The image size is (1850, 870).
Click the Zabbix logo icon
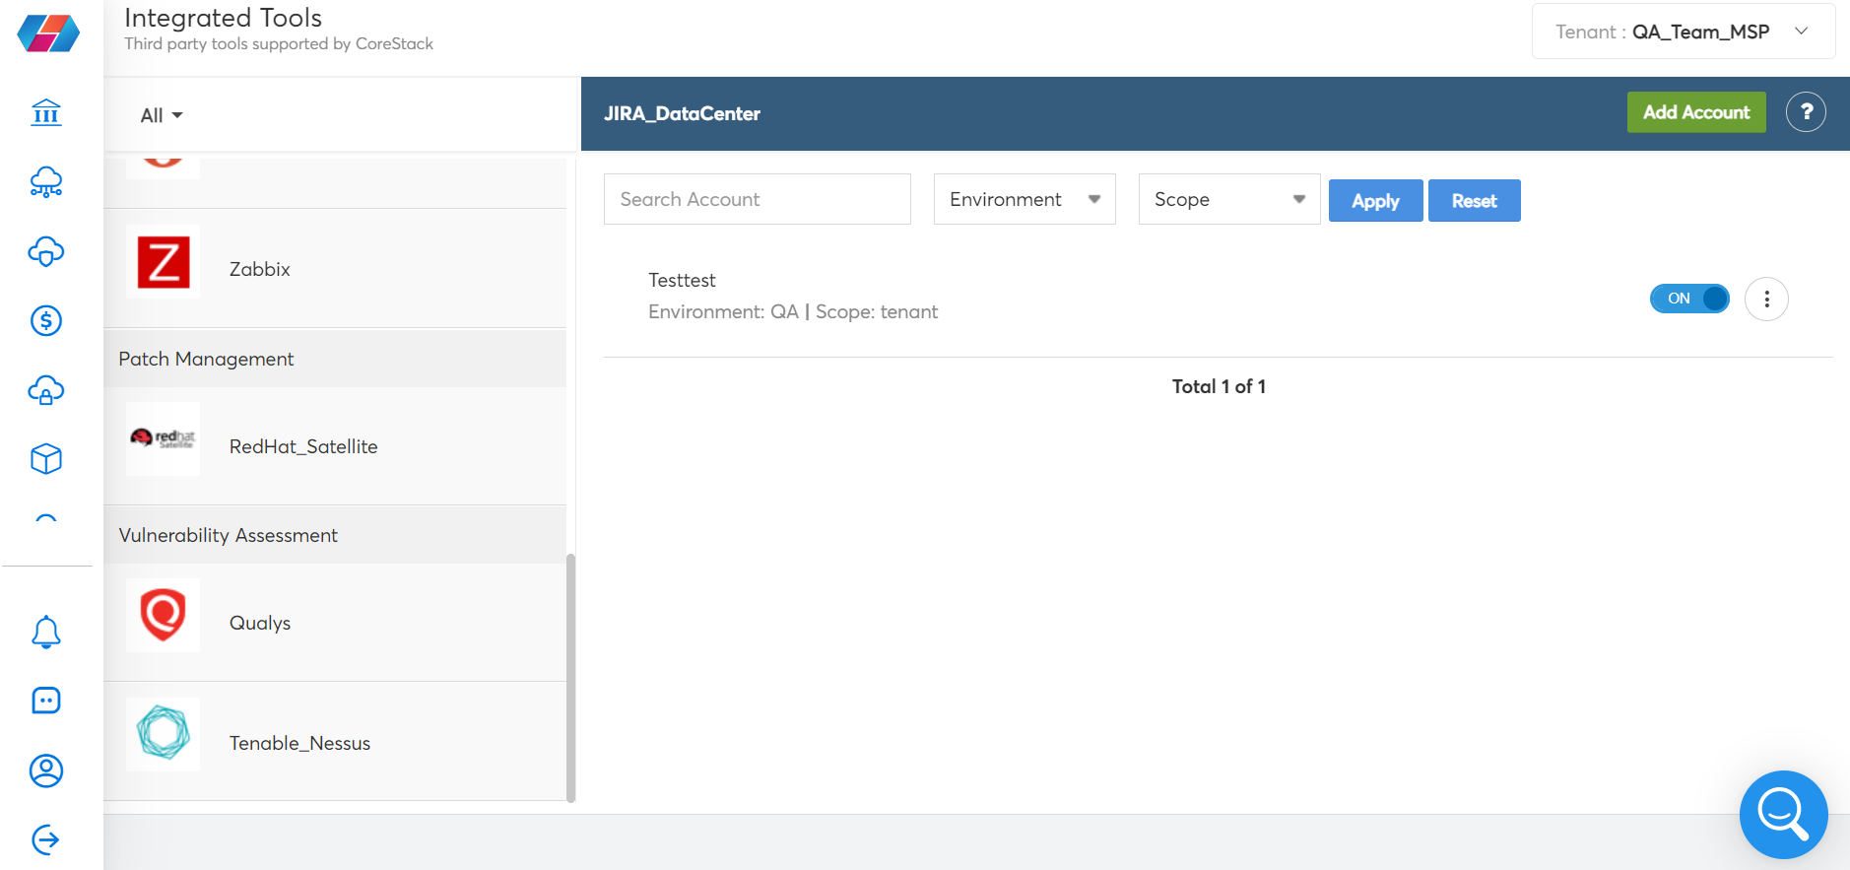click(x=164, y=262)
